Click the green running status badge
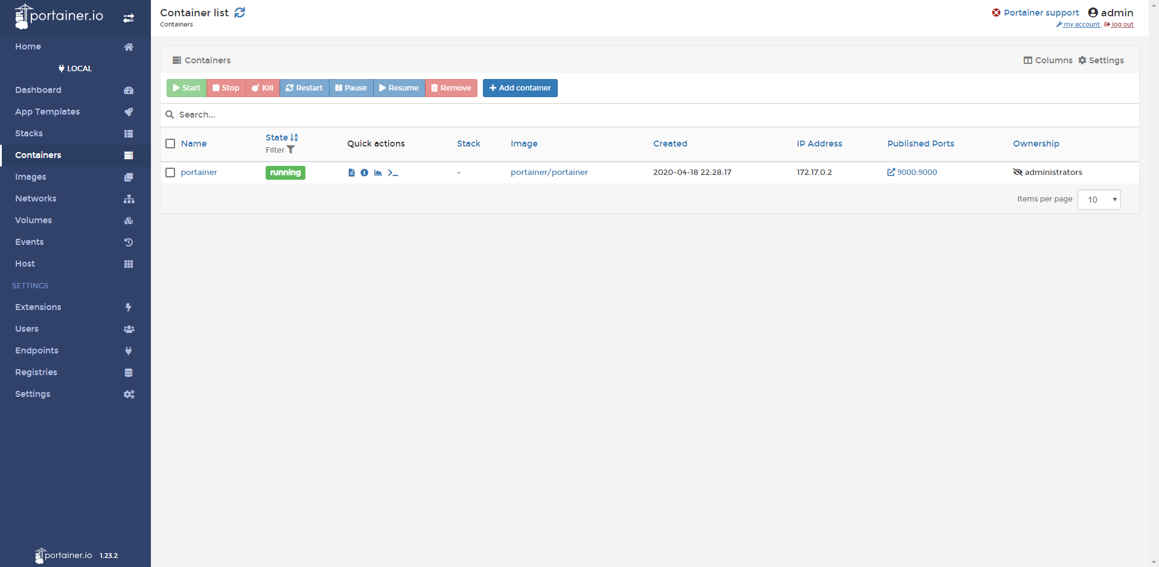1159x567 pixels. [x=286, y=173]
